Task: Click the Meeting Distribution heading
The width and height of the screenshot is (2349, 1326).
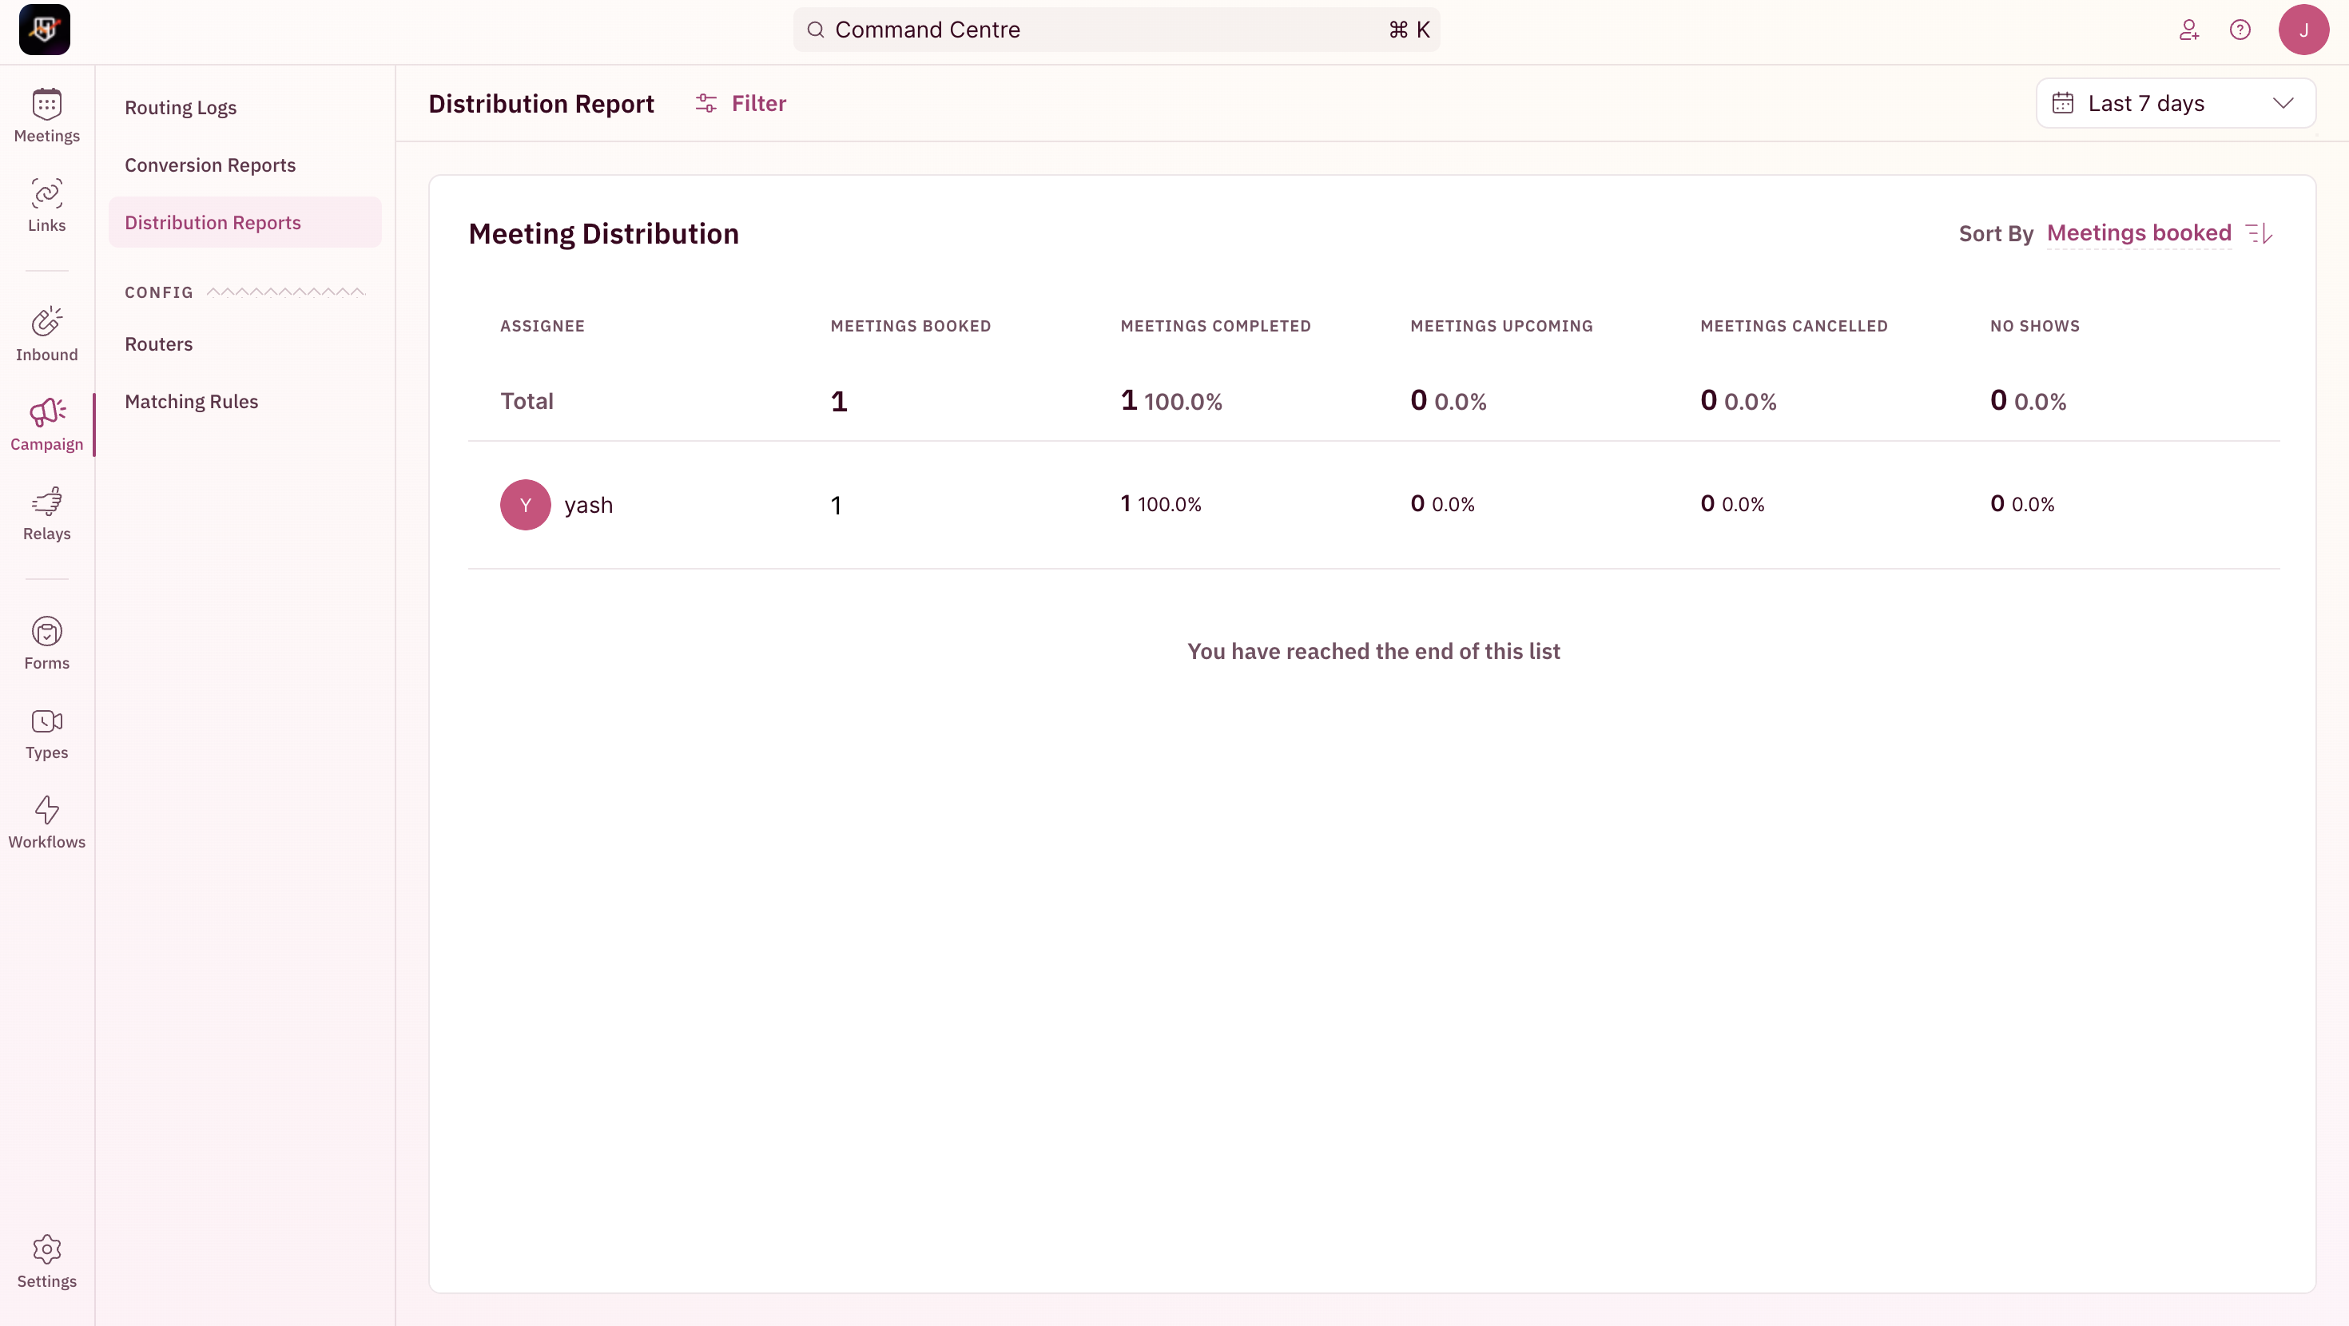Action: pos(604,234)
